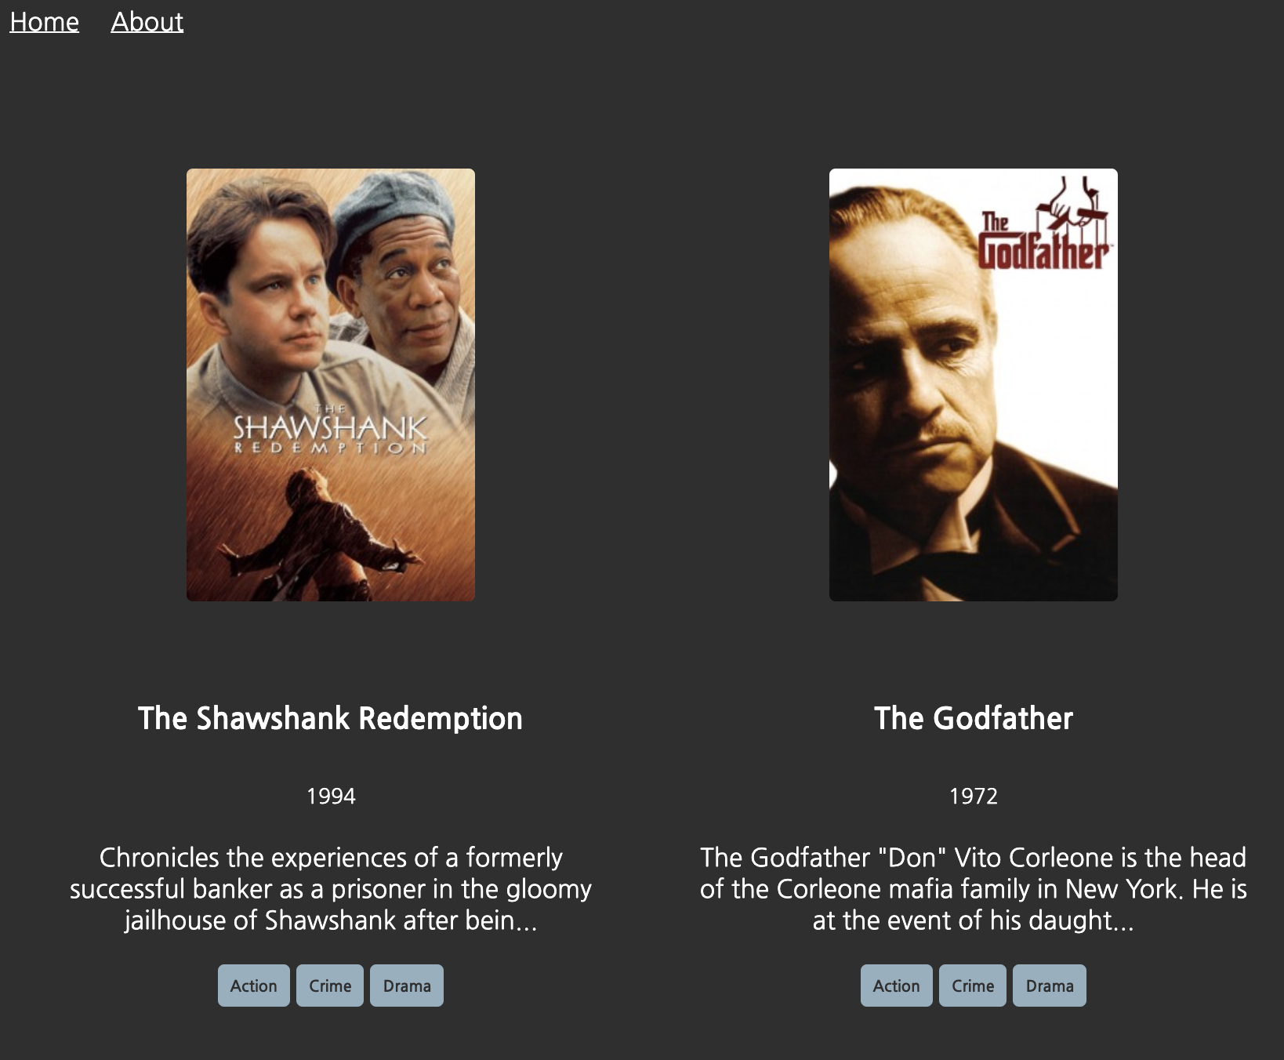Click the red Godfather puppet-strings logo

pyautogui.click(x=1045, y=224)
